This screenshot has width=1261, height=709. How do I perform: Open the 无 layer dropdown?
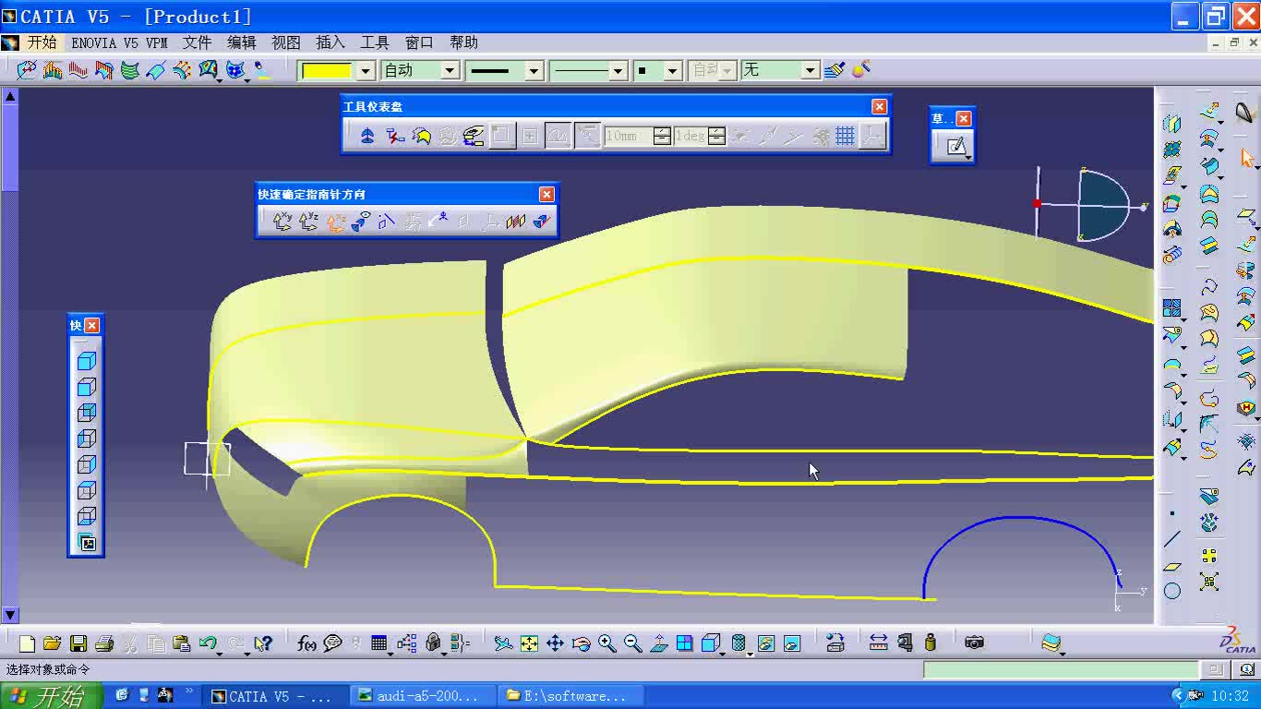[810, 70]
